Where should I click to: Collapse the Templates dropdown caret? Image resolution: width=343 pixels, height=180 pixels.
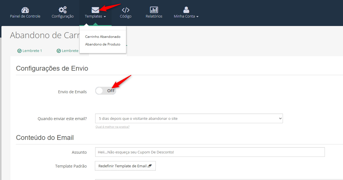[x=105, y=17]
